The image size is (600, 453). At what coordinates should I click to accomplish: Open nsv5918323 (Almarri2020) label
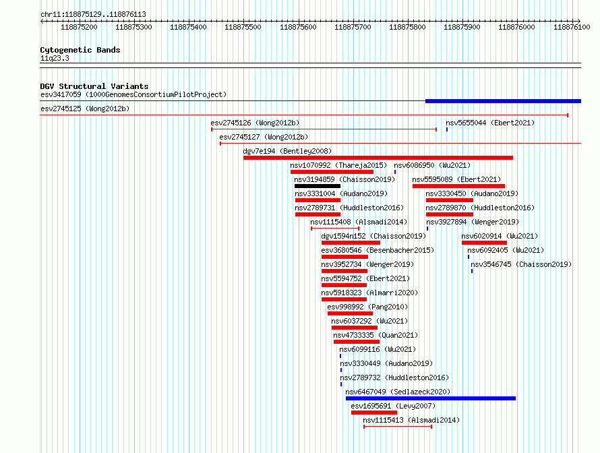pyautogui.click(x=369, y=293)
